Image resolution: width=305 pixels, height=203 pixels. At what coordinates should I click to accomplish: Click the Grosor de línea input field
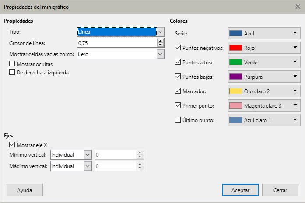pyautogui.click(x=116, y=43)
